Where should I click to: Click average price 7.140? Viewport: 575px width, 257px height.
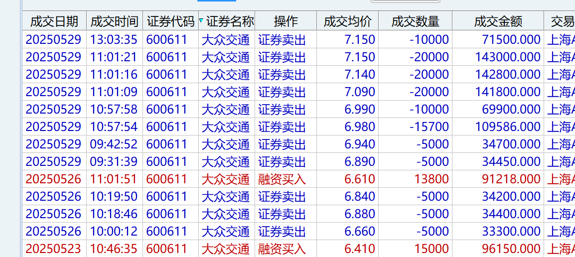click(x=360, y=74)
